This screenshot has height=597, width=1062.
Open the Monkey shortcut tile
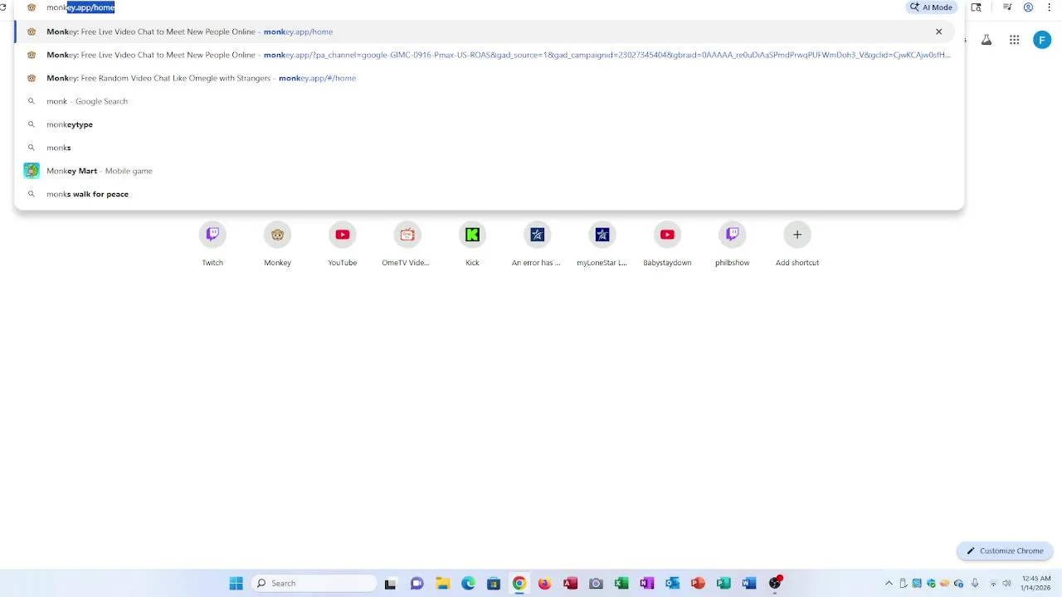click(x=277, y=244)
